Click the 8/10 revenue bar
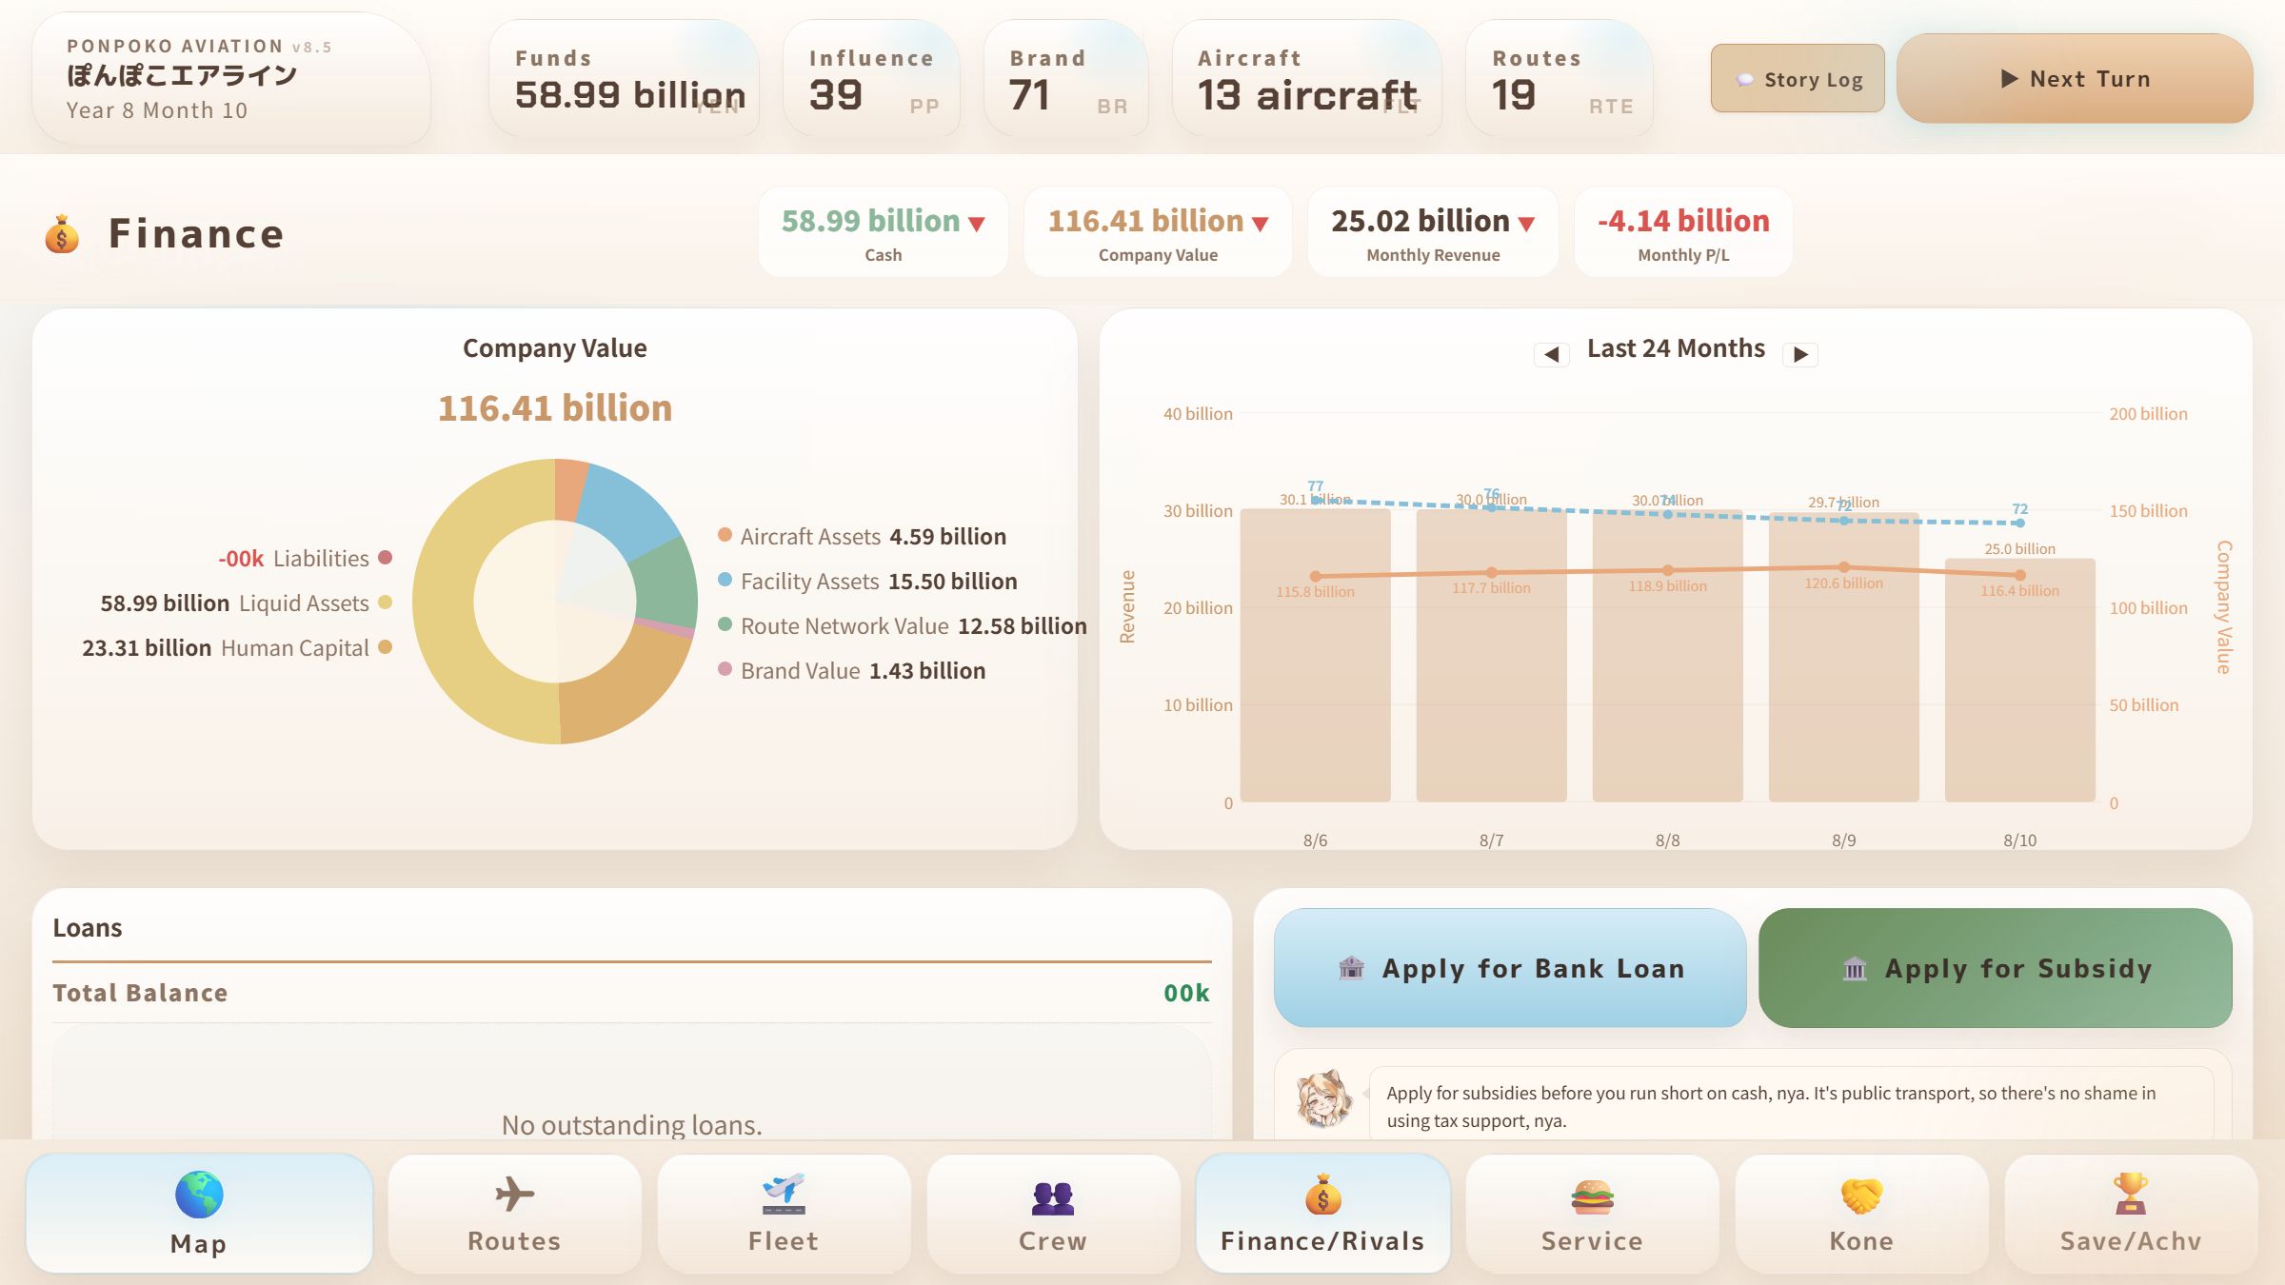 (2019, 681)
